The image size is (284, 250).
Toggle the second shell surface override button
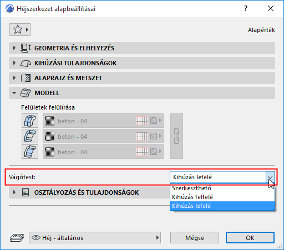(x=30, y=136)
